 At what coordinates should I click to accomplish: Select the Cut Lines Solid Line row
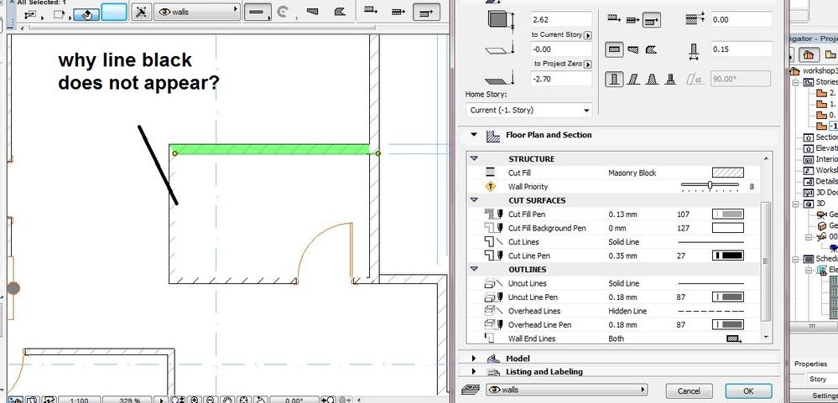[613, 242]
